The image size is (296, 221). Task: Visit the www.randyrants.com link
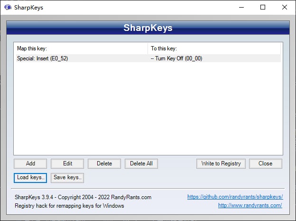point(250,206)
